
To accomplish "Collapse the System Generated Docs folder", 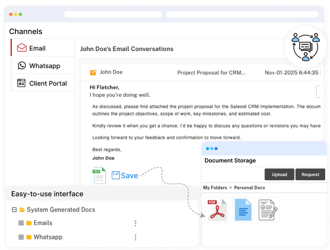I will [14, 210].
